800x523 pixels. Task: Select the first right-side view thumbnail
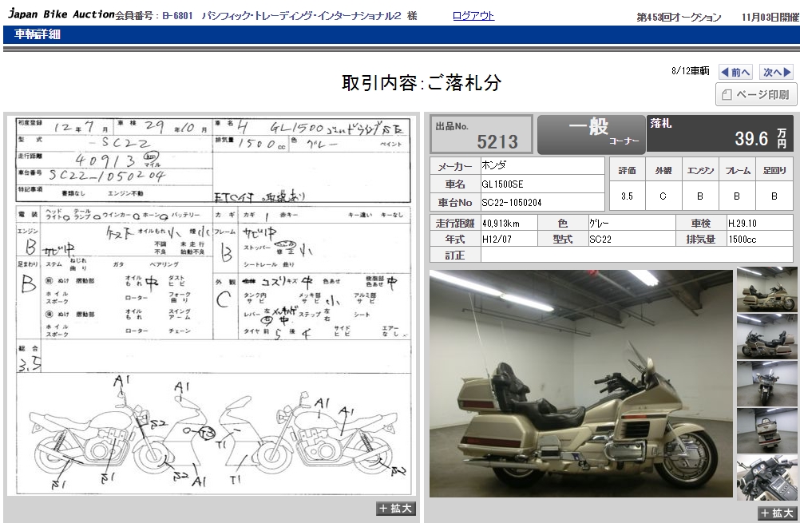click(x=766, y=289)
